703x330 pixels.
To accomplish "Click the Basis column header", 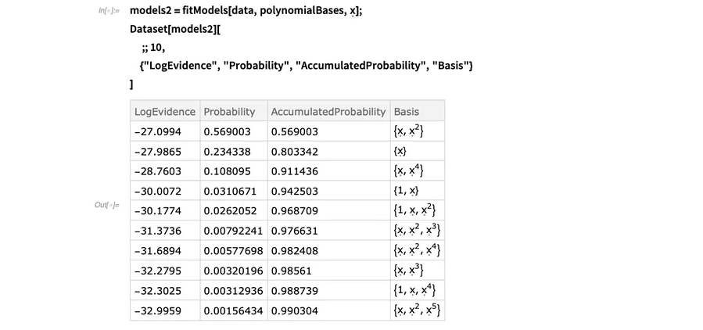I will click(x=418, y=112).
